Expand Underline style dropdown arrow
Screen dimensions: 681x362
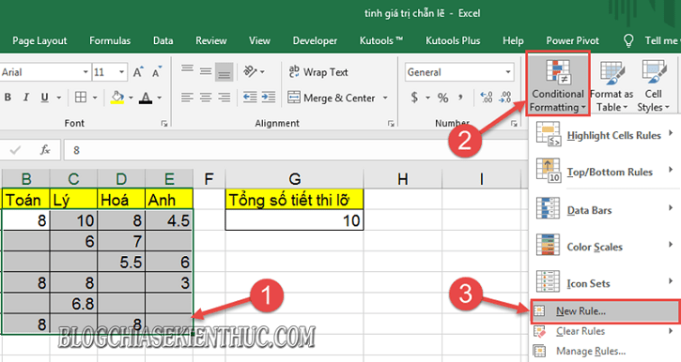pos(58,98)
